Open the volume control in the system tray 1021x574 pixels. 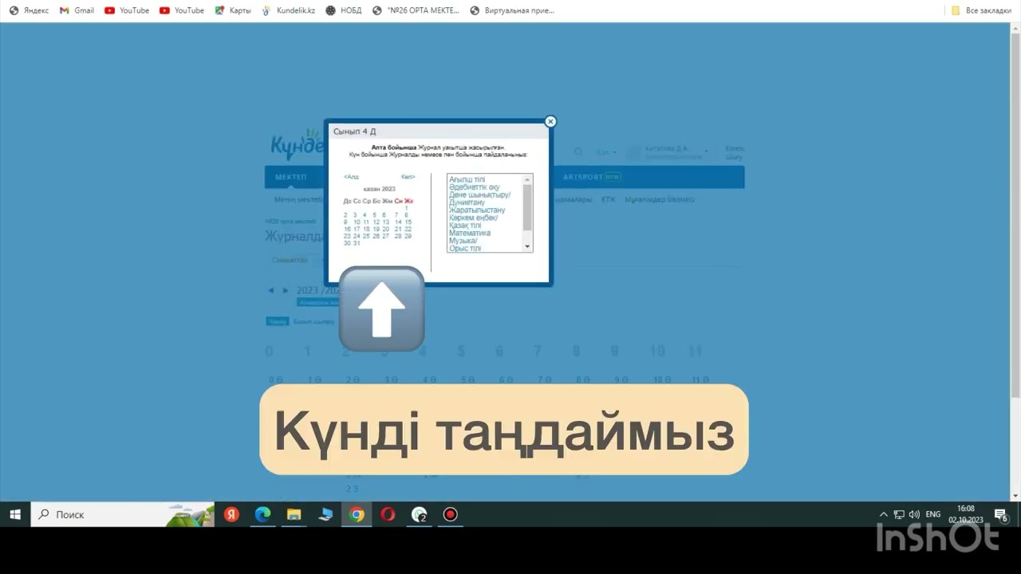click(x=914, y=514)
